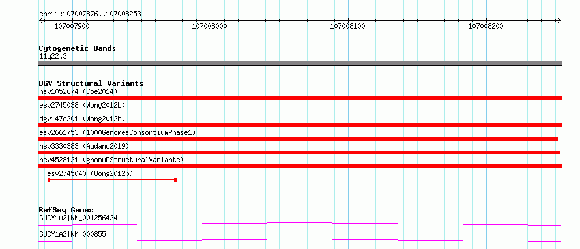Open the RefSeq Genes track heading
This screenshot has height=249, width=580.
(x=66, y=210)
